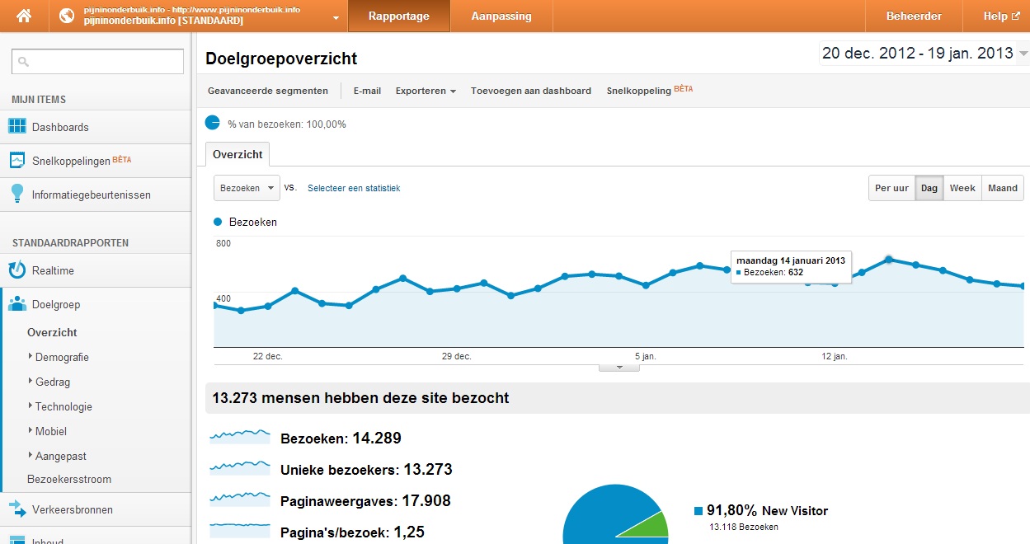
Task: Click the blue Bezoeken legend dot
Action: pos(218,222)
